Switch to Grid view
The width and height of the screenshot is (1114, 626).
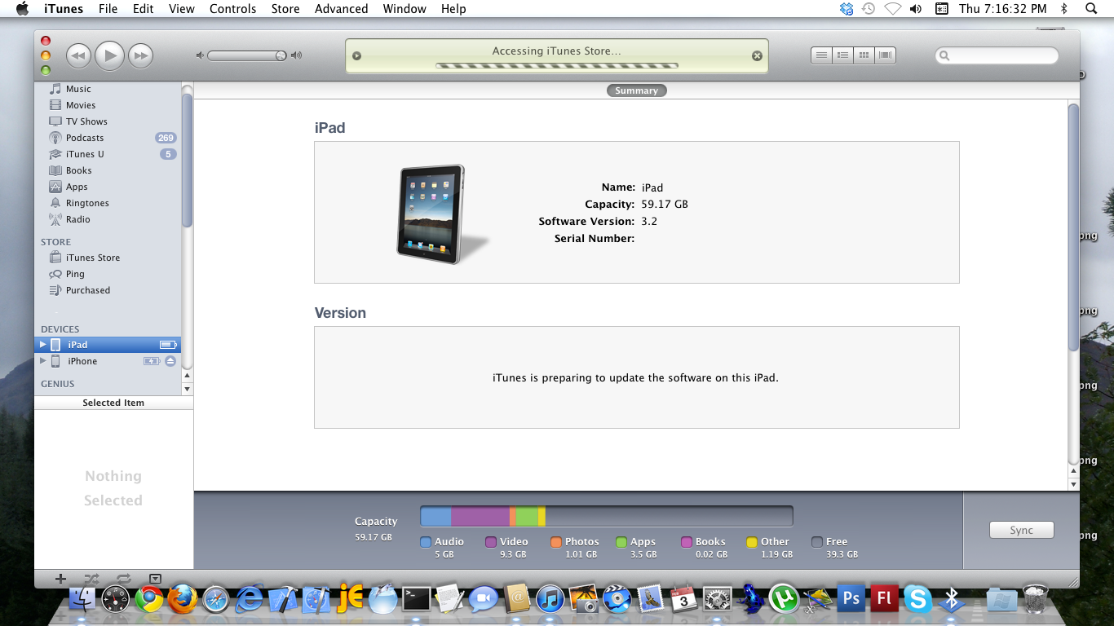pyautogui.click(x=864, y=55)
